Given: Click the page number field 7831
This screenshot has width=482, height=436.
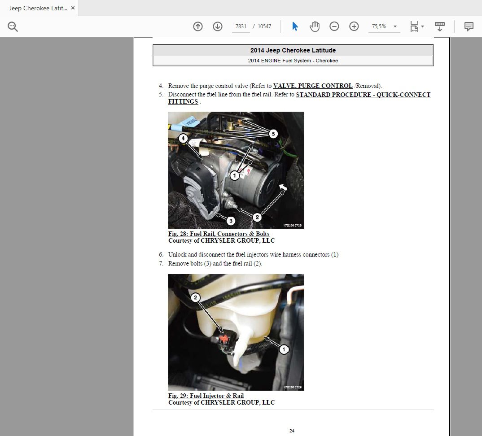Looking at the screenshot, I should [x=241, y=26].
